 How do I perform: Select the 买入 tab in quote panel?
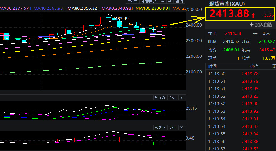pyautogui.click(x=266, y=33)
